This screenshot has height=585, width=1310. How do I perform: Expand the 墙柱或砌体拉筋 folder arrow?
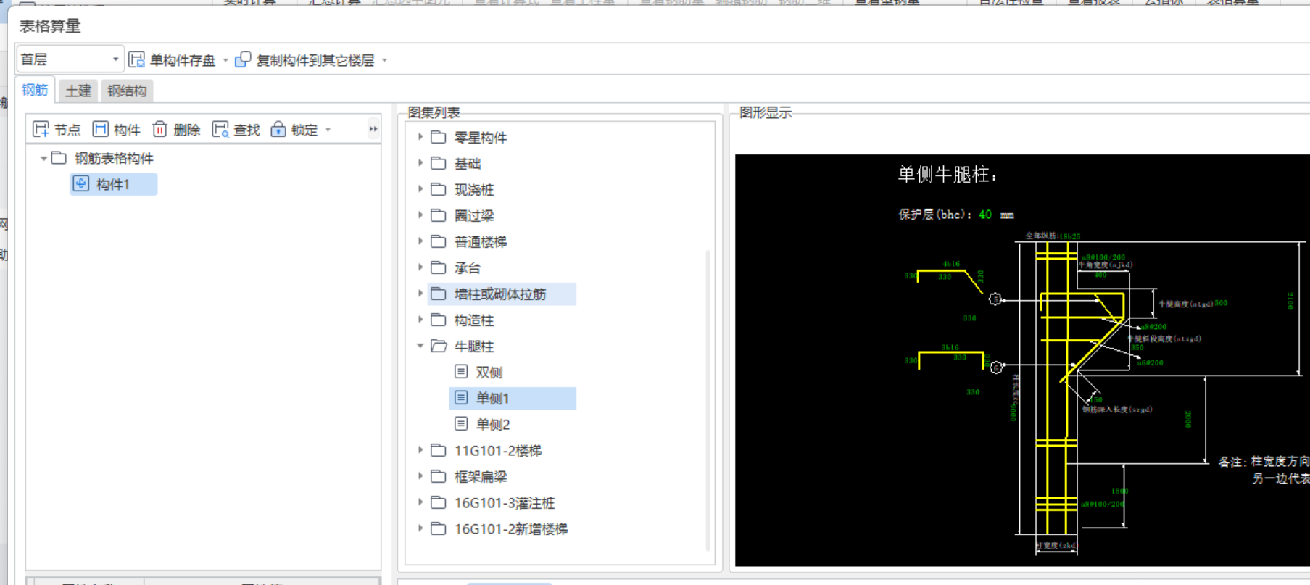[x=420, y=293]
